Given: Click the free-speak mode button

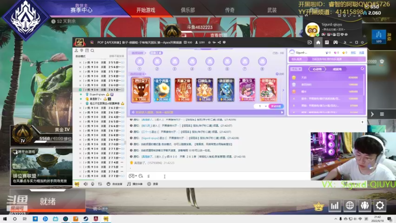Looking at the screenshot, I should pyautogui.click(x=114, y=184).
